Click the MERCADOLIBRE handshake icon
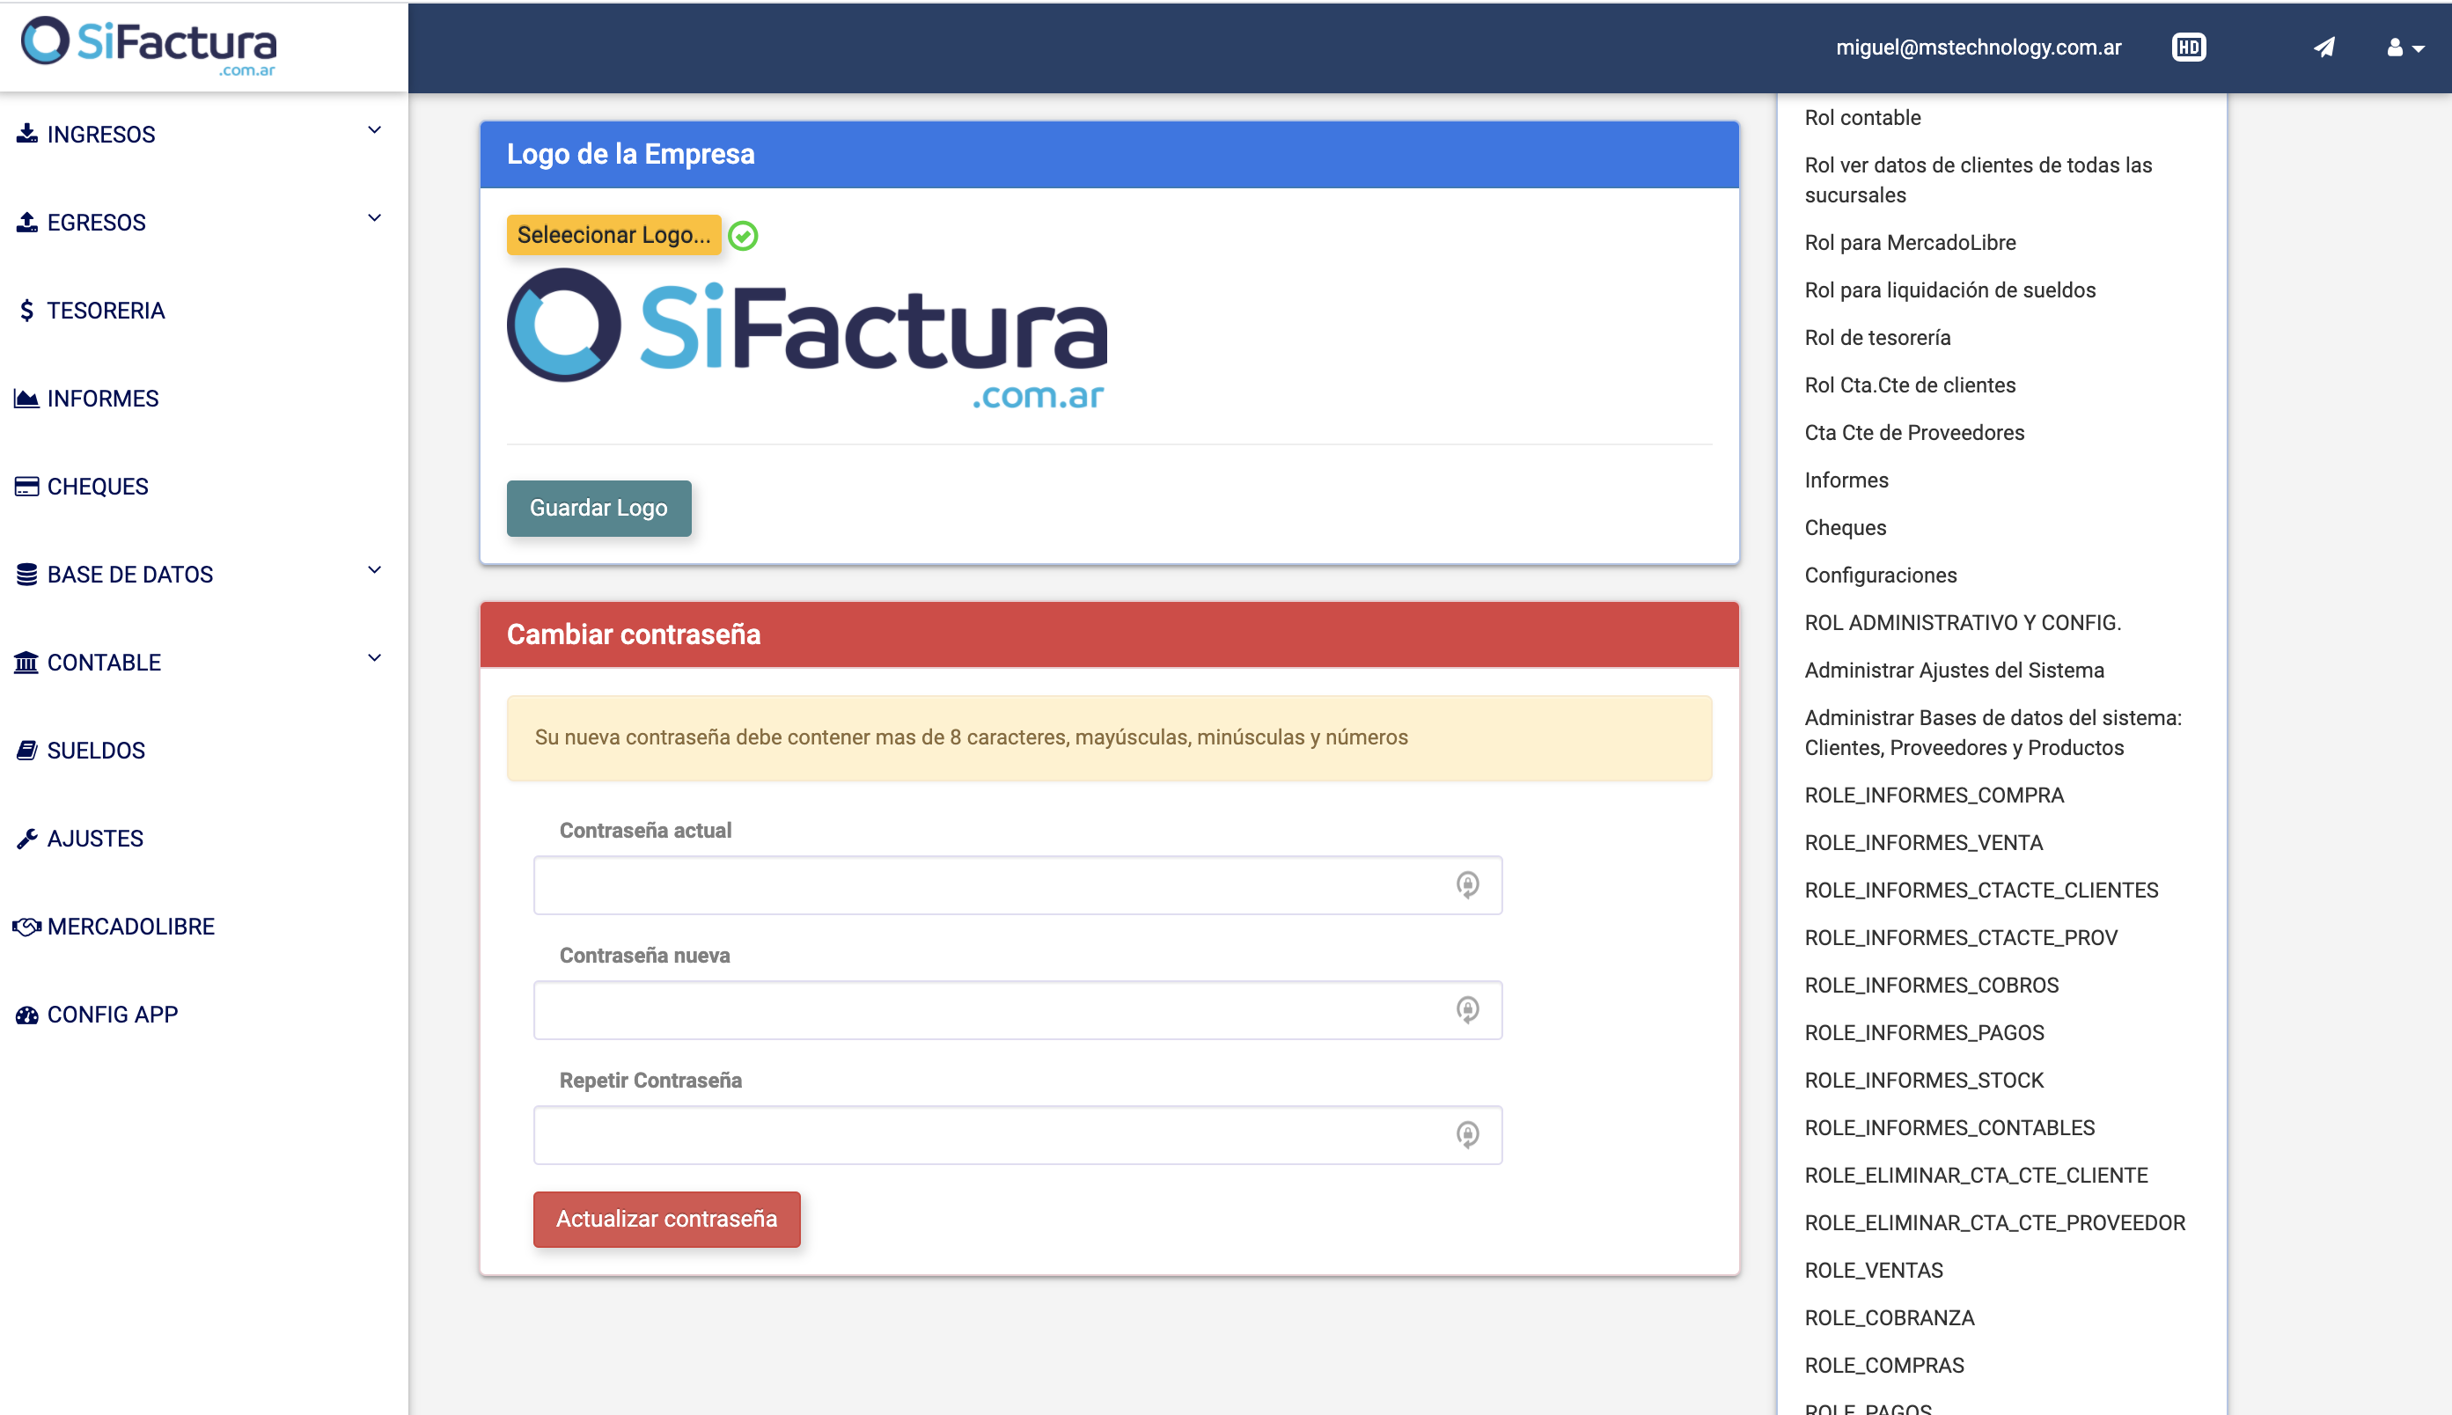 pos(27,926)
